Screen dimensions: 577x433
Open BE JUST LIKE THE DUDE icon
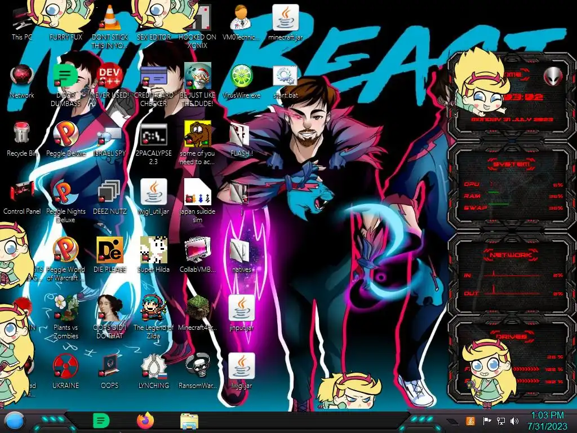coord(198,77)
